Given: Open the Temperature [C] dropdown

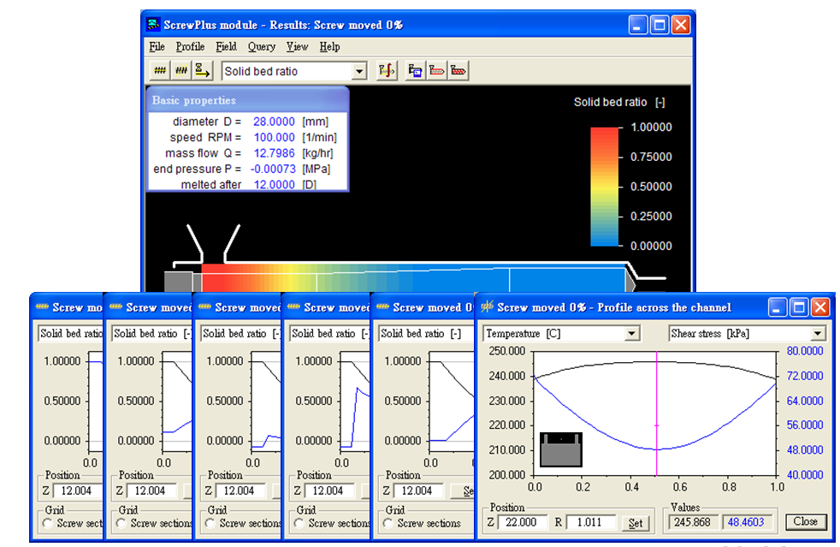Looking at the screenshot, I should [x=632, y=334].
